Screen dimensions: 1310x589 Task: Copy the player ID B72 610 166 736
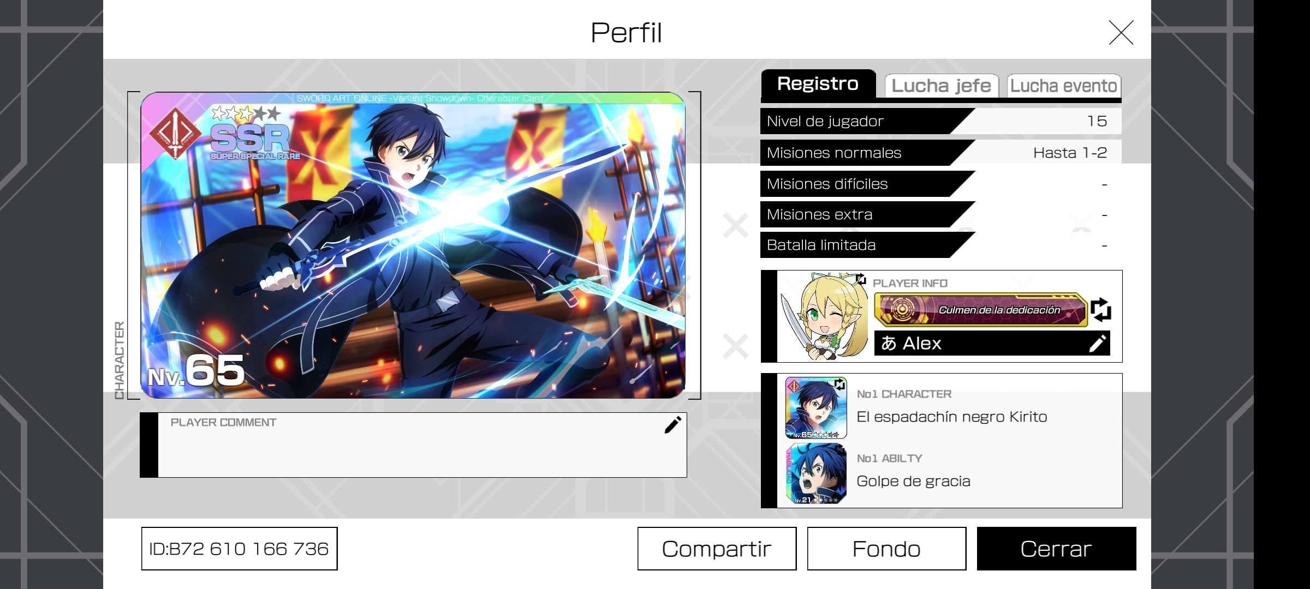[x=239, y=549]
